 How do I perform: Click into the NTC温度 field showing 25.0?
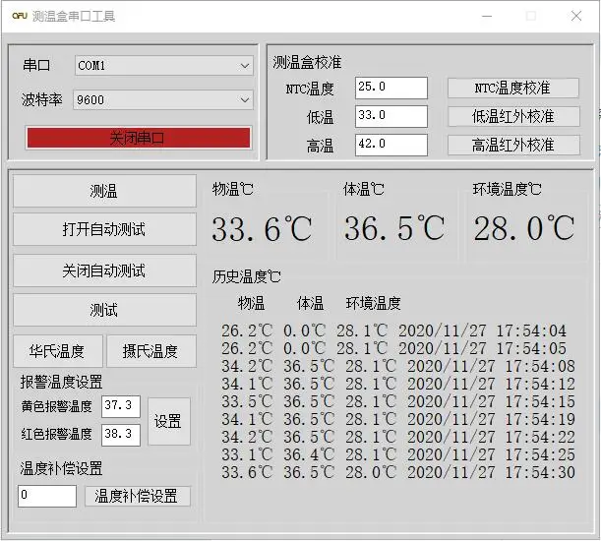pyautogui.click(x=391, y=88)
